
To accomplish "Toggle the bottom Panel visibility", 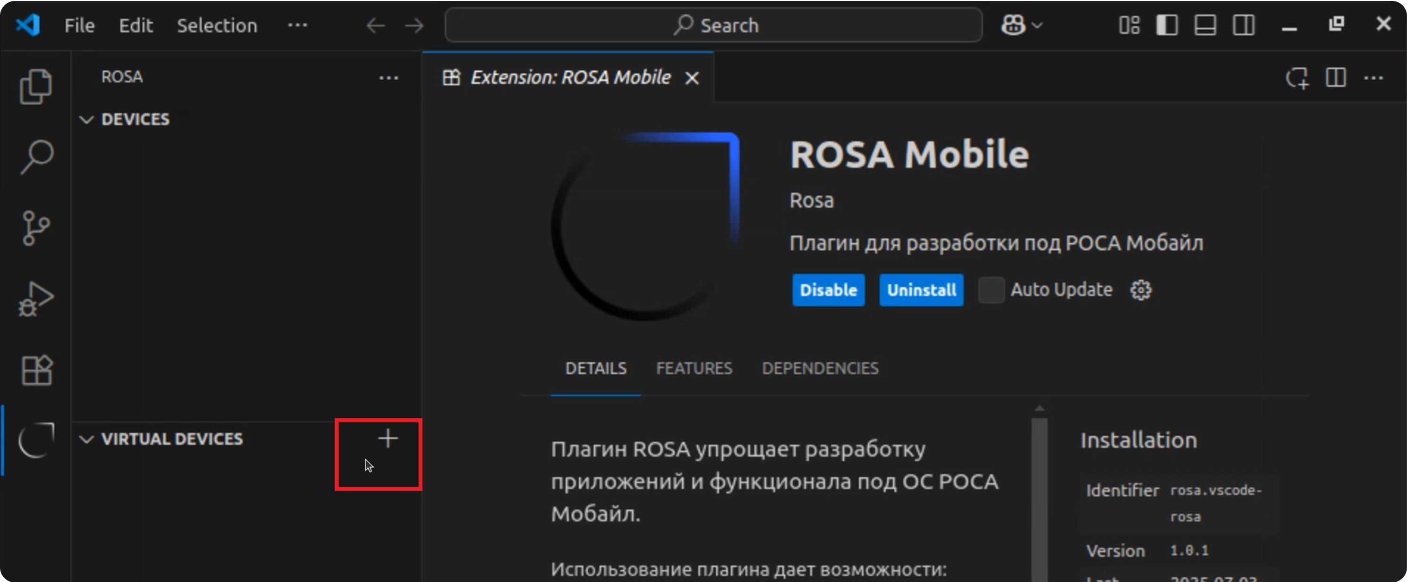I will (1205, 25).
